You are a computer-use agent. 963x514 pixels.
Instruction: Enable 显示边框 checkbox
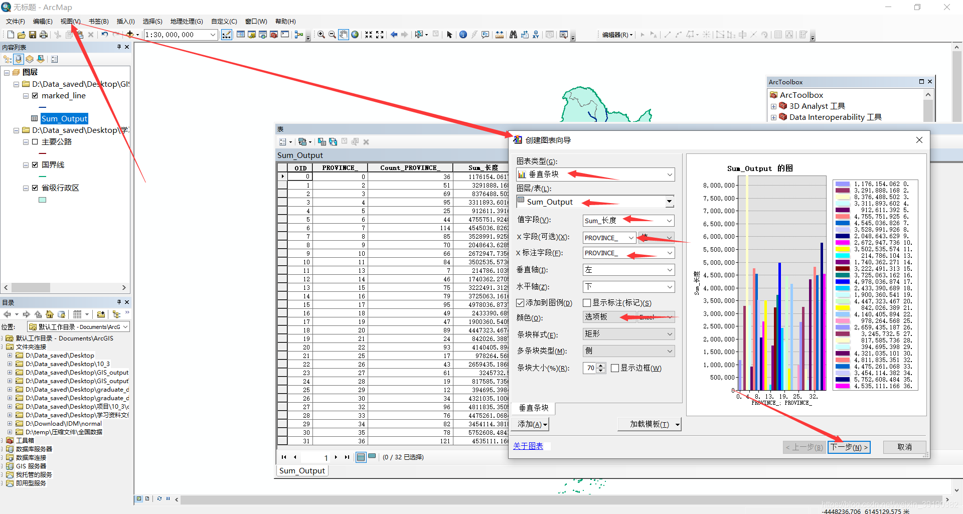615,368
